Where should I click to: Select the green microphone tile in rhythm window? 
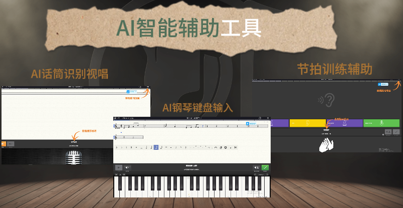(381, 123)
